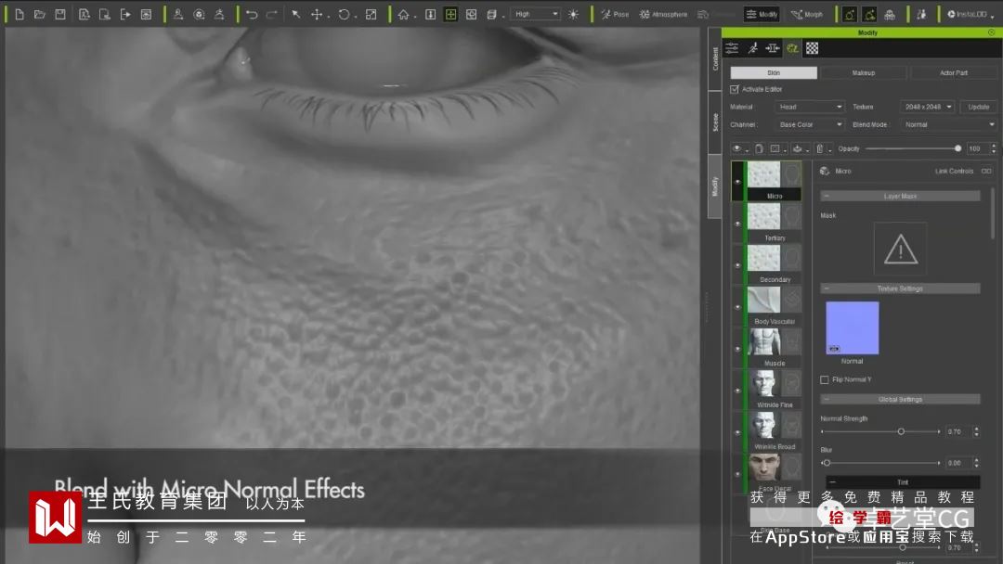The width and height of the screenshot is (1003, 564).
Task: Click the Export arrow icon
Action: click(x=125, y=14)
